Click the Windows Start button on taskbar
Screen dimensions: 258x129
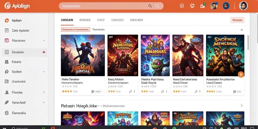[x=4, y=128]
